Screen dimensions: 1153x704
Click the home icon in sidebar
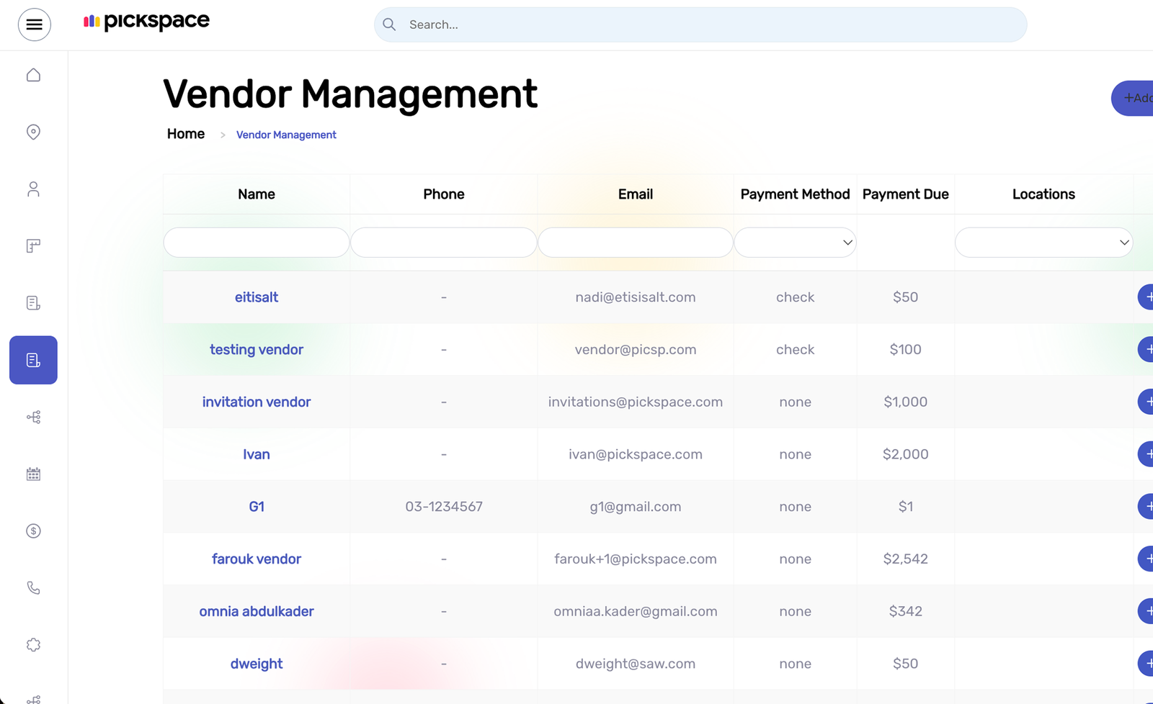[x=33, y=75]
